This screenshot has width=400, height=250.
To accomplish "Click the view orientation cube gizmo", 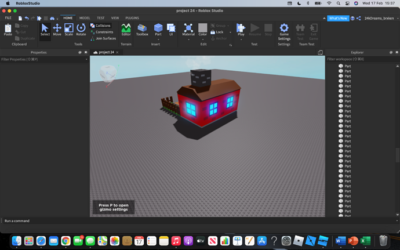I will (107, 73).
